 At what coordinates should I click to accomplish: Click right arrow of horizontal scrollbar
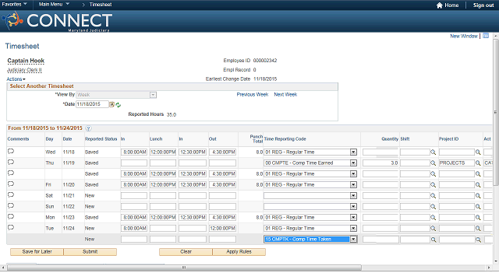(489, 268)
